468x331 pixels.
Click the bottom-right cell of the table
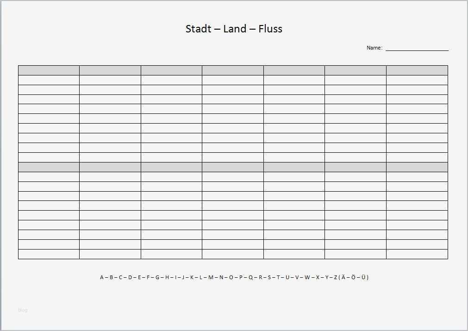coord(417,254)
